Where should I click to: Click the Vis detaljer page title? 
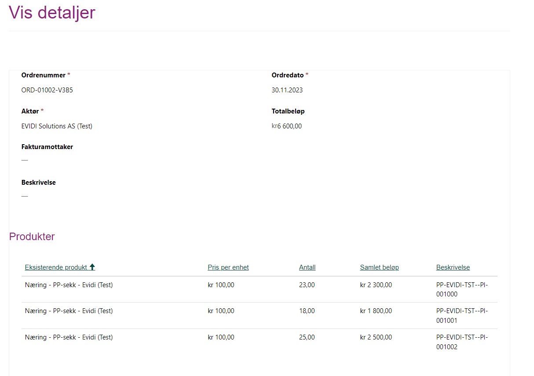click(x=52, y=12)
